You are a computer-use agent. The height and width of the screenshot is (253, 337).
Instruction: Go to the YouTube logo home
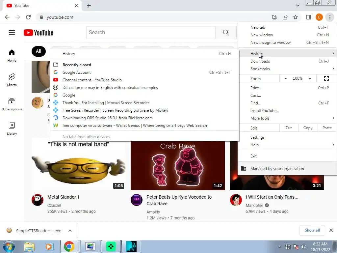click(x=39, y=33)
